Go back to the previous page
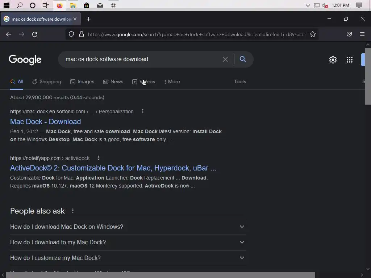 coord(9,34)
